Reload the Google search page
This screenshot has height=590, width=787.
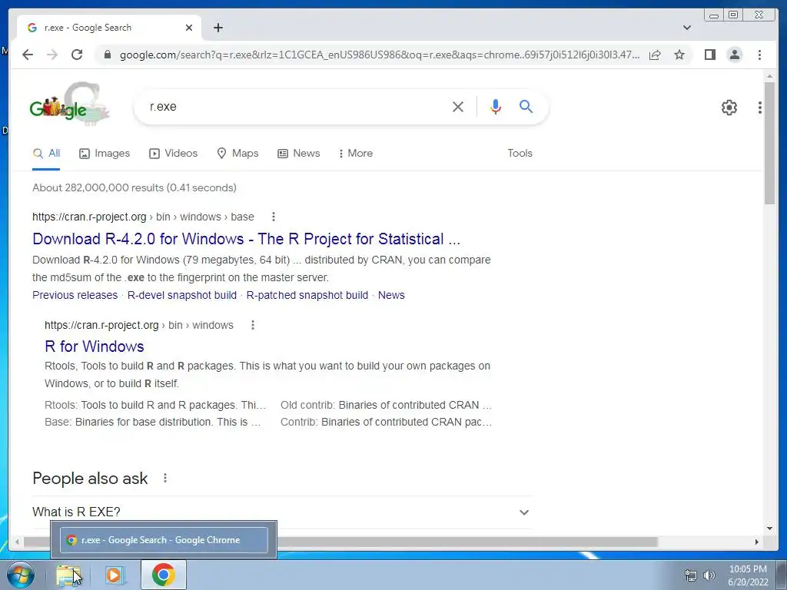pyautogui.click(x=77, y=55)
